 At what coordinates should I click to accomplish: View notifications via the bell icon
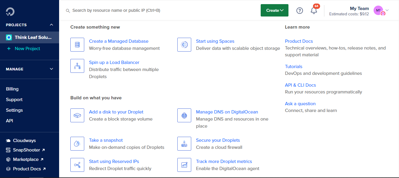click(x=314, y=11)
